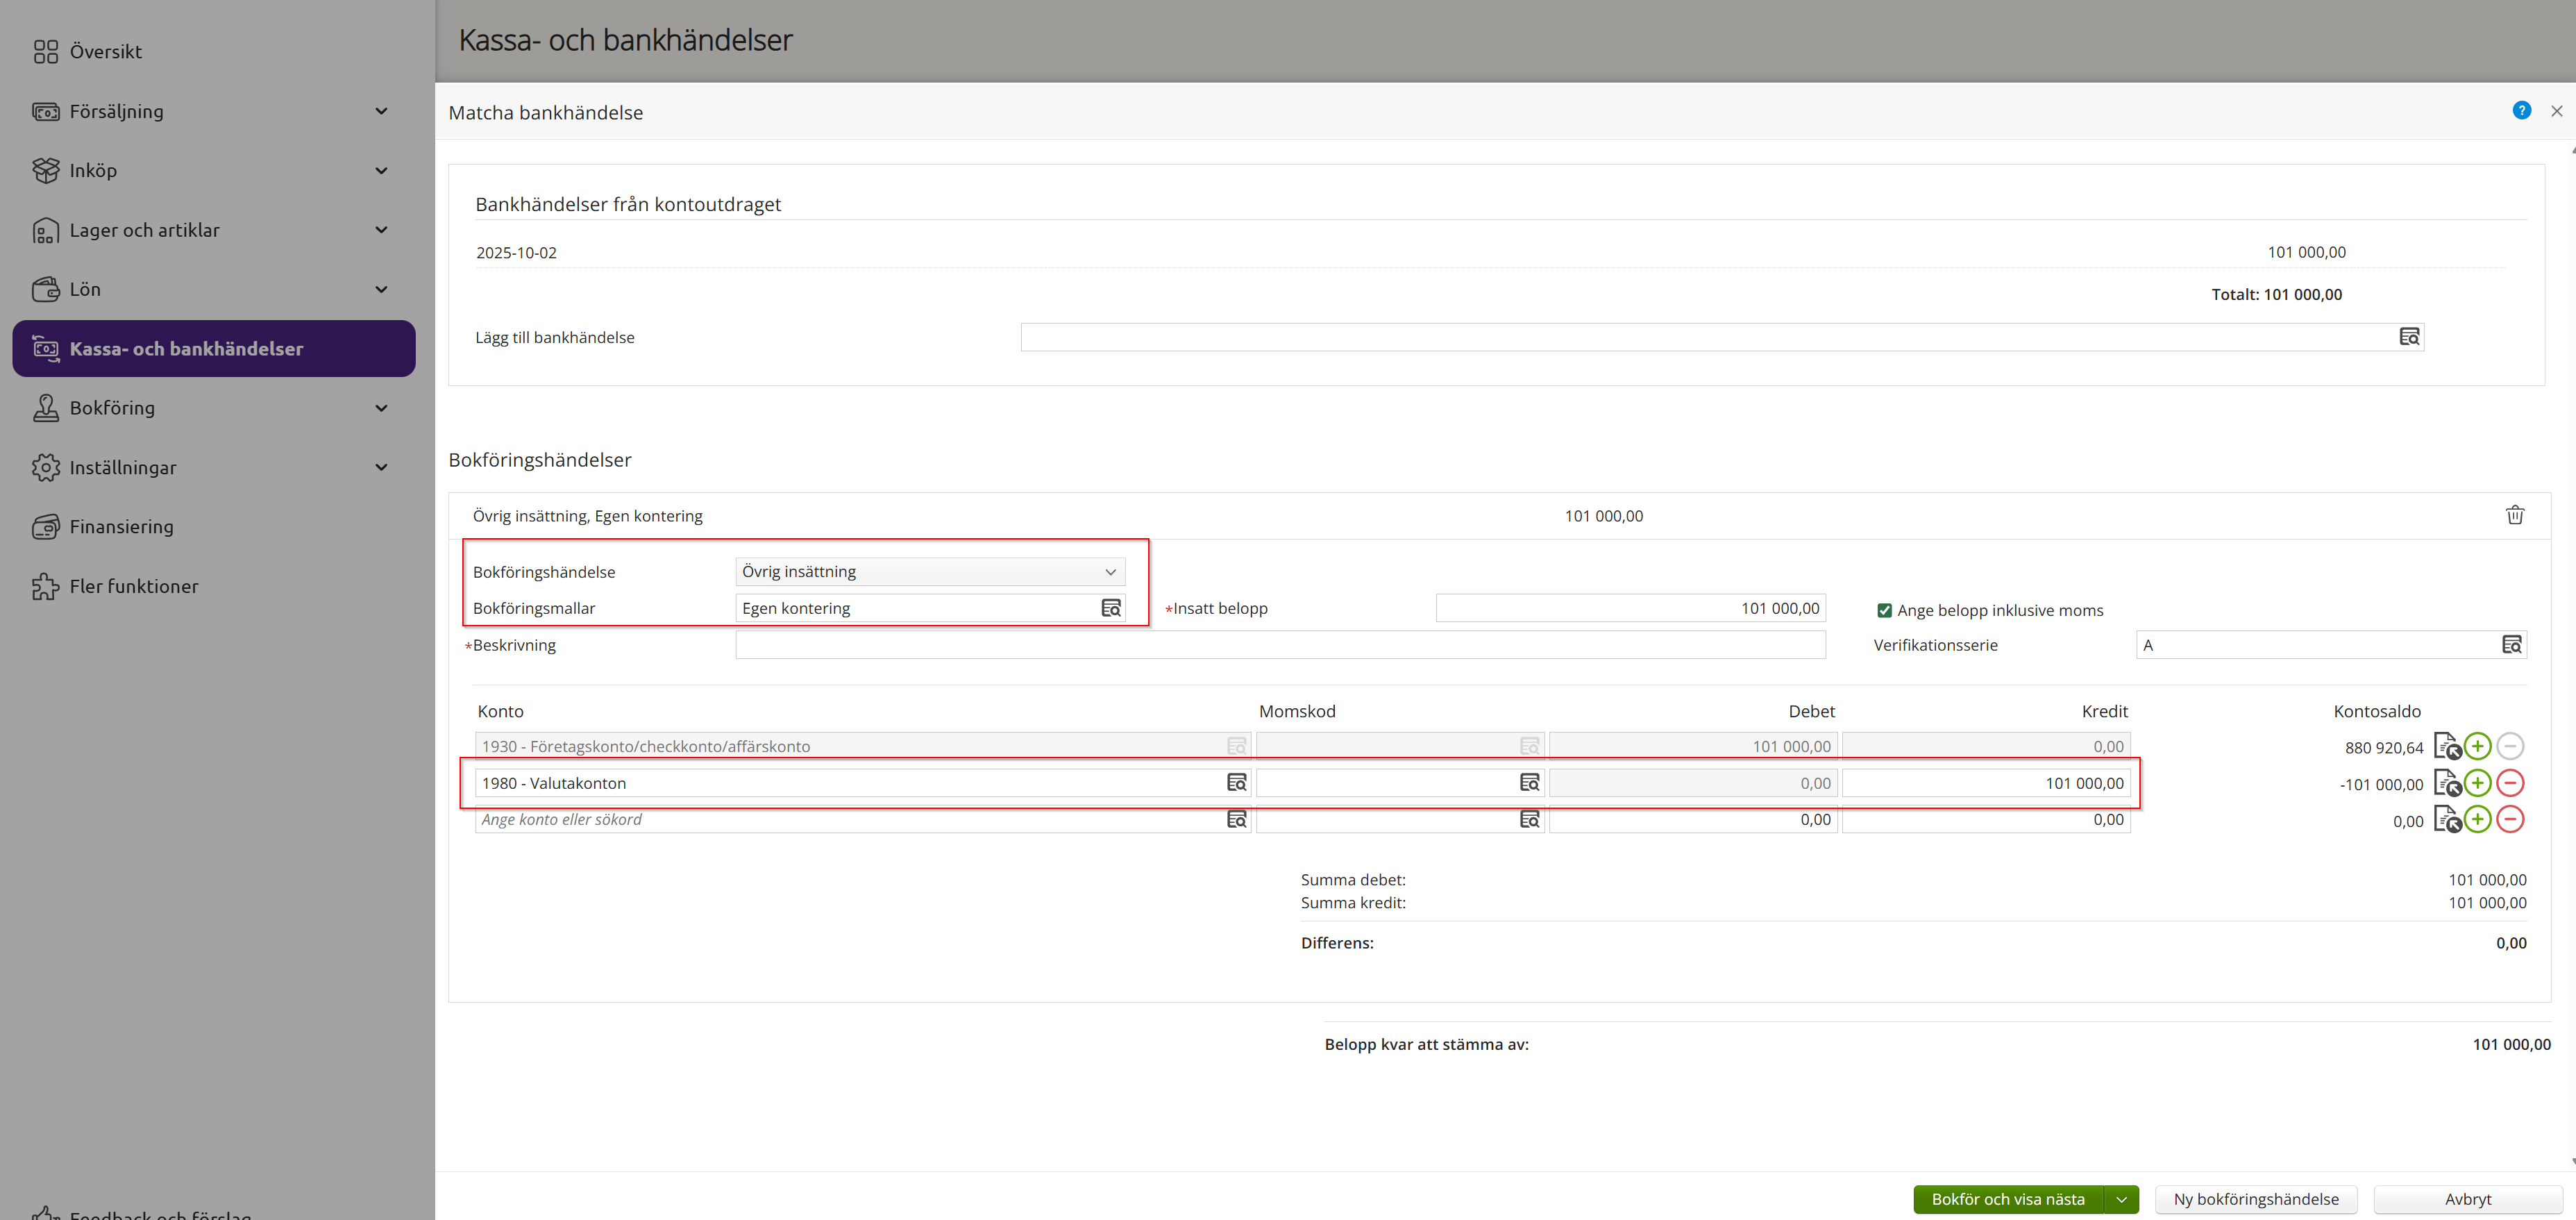The width and height of the screenshot is (2576, 1220).
Task: Click into the Beskrivning text field
Action: tap(1280, 645)
